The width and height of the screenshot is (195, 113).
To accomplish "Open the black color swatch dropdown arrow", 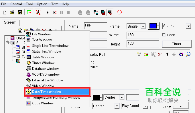I will tap(101, 97).
